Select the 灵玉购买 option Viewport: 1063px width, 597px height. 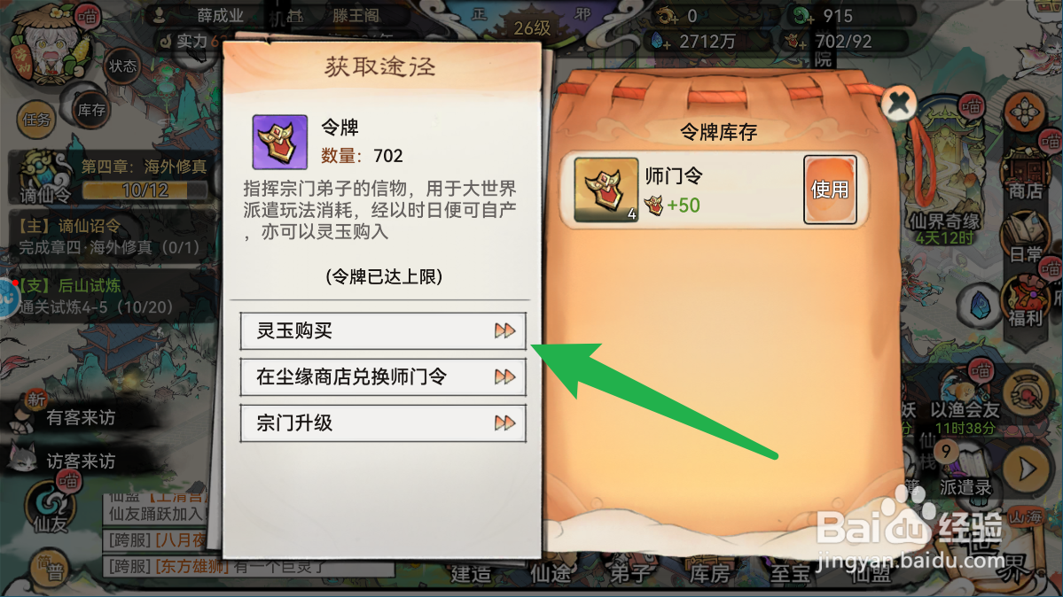click(383, 330)
